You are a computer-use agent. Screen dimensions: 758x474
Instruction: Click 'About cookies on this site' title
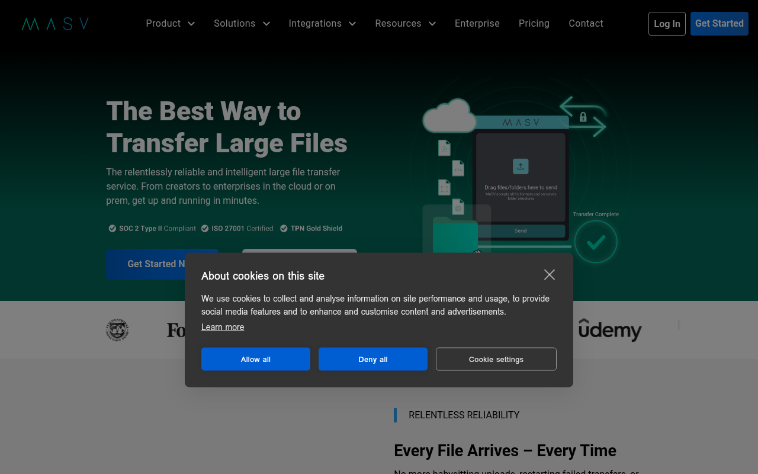click(x=263, y=276)
